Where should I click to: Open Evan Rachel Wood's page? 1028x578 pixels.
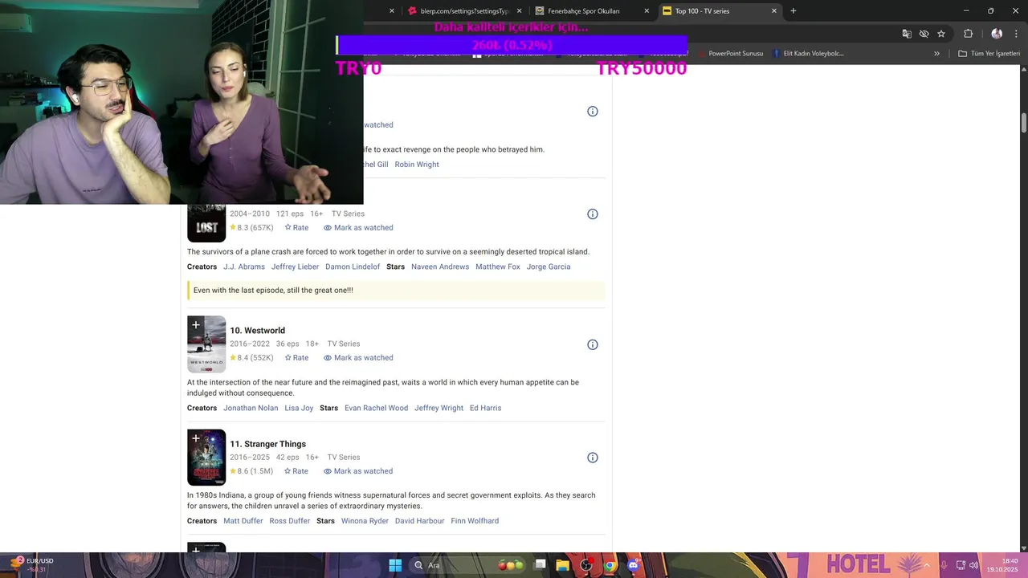click(377, 408)
